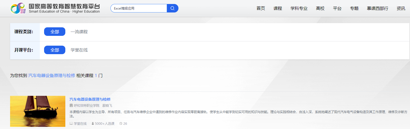Focus the search box containing Excel高级应用
410x129 pixels.
tap(139, 8)
